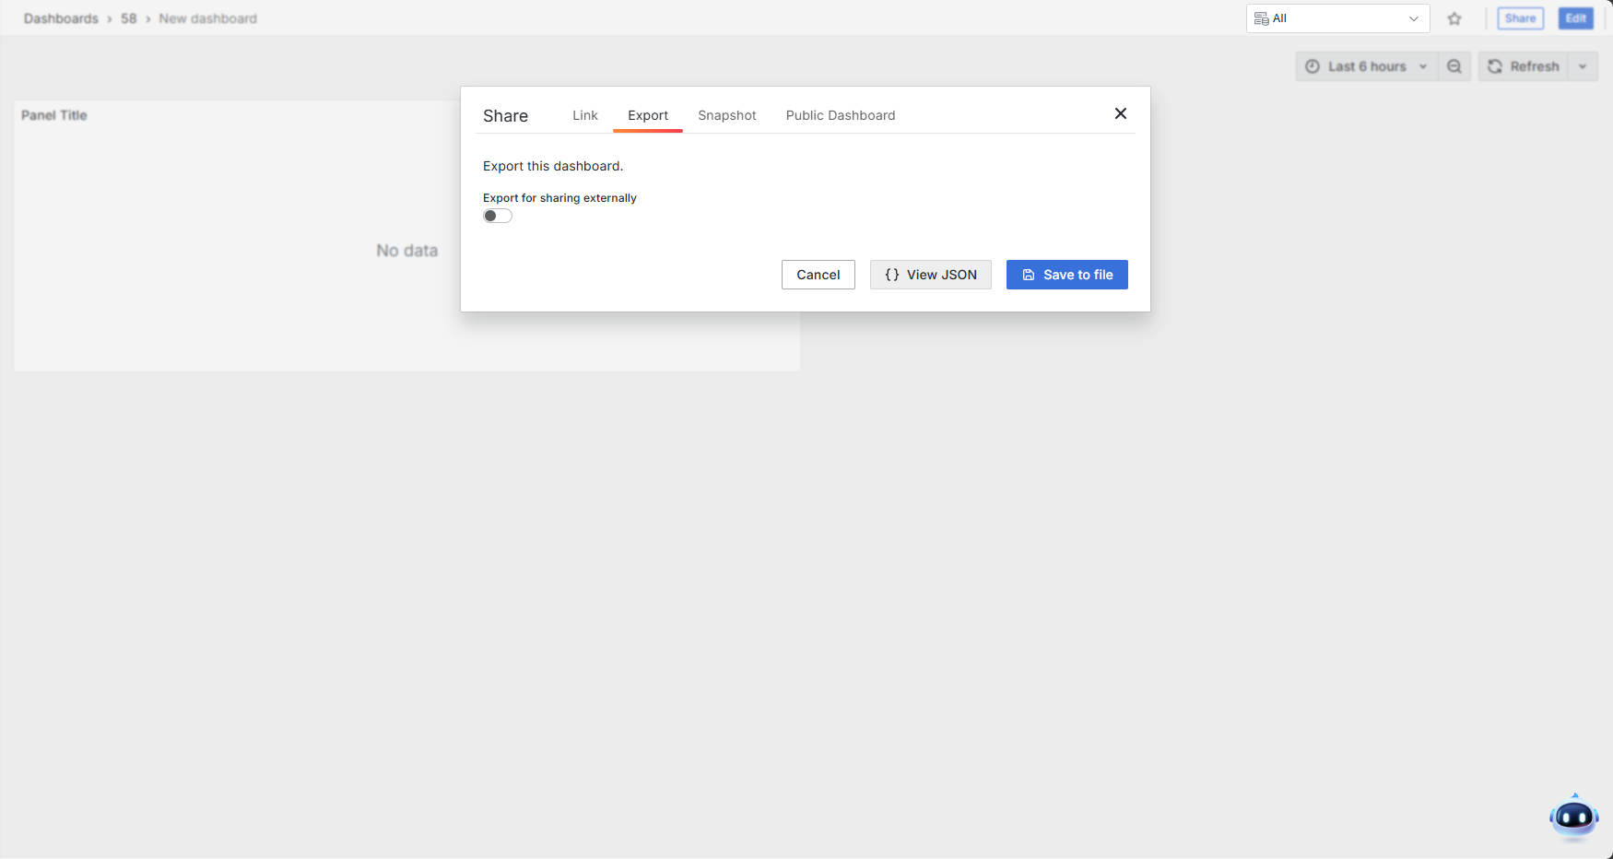The height and width of the screenshot is (859, 1613).
Task: Click the Edit button in header
Action: 1575,18
